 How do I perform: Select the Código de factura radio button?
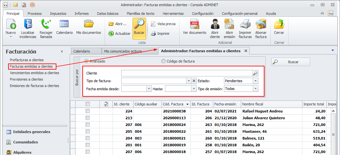[x=163, y=61]
